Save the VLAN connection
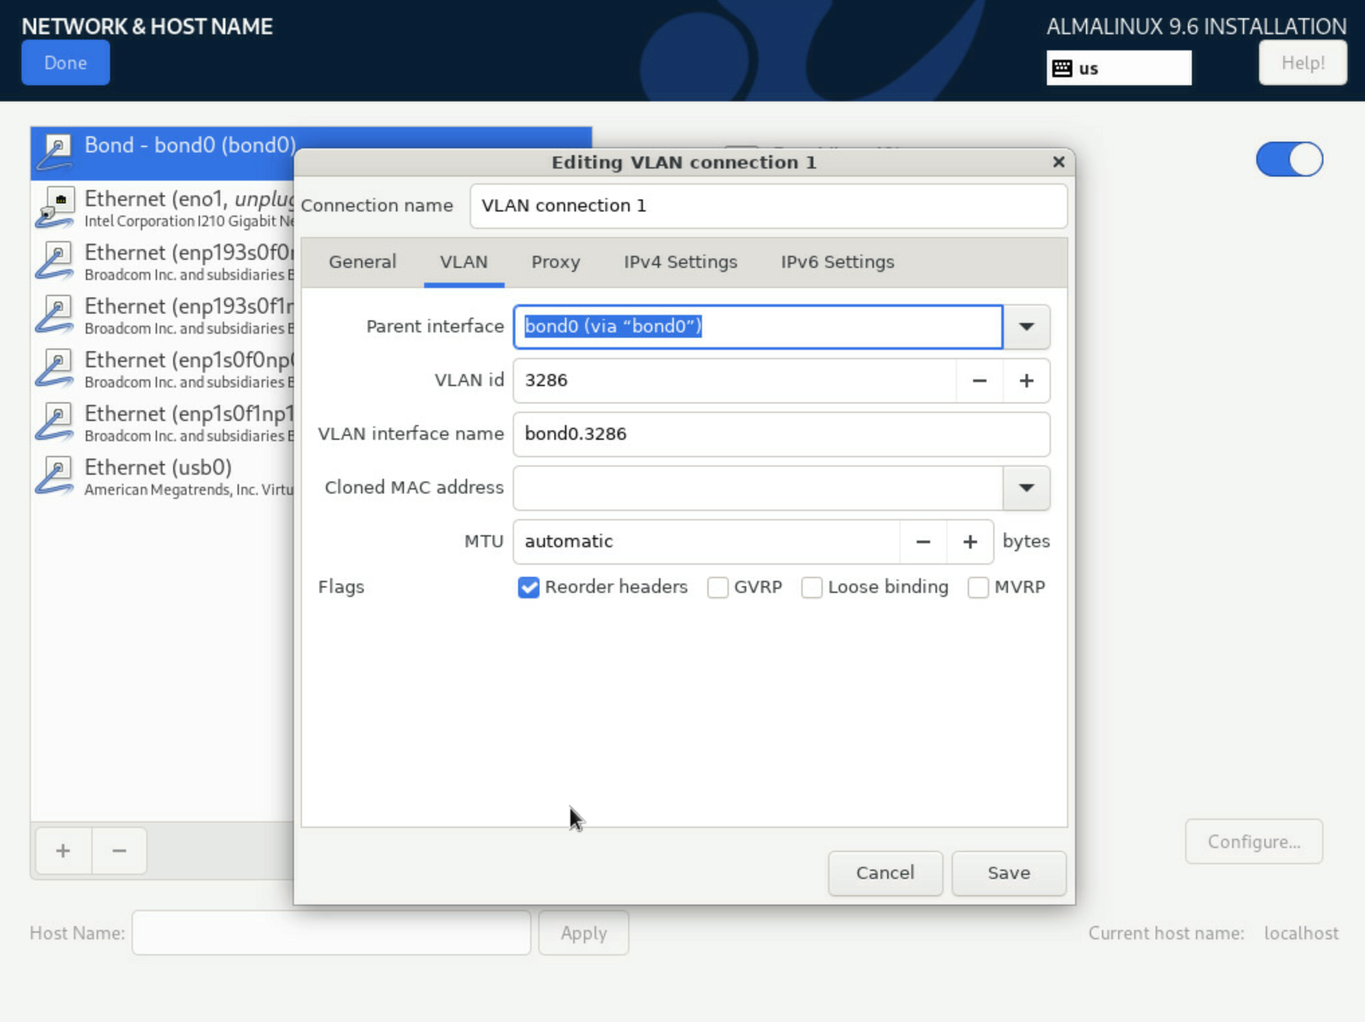The width and height of the screenshot is (1365, 1022). click(x=1009, y=873)
